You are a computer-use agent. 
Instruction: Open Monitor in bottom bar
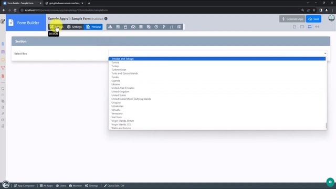click(75, 185)
